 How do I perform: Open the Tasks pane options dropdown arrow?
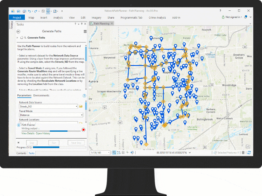(79, 24)
